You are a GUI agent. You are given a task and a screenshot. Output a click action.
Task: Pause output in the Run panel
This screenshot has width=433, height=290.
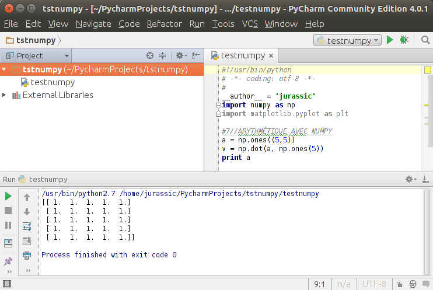[x=8, y=225]
